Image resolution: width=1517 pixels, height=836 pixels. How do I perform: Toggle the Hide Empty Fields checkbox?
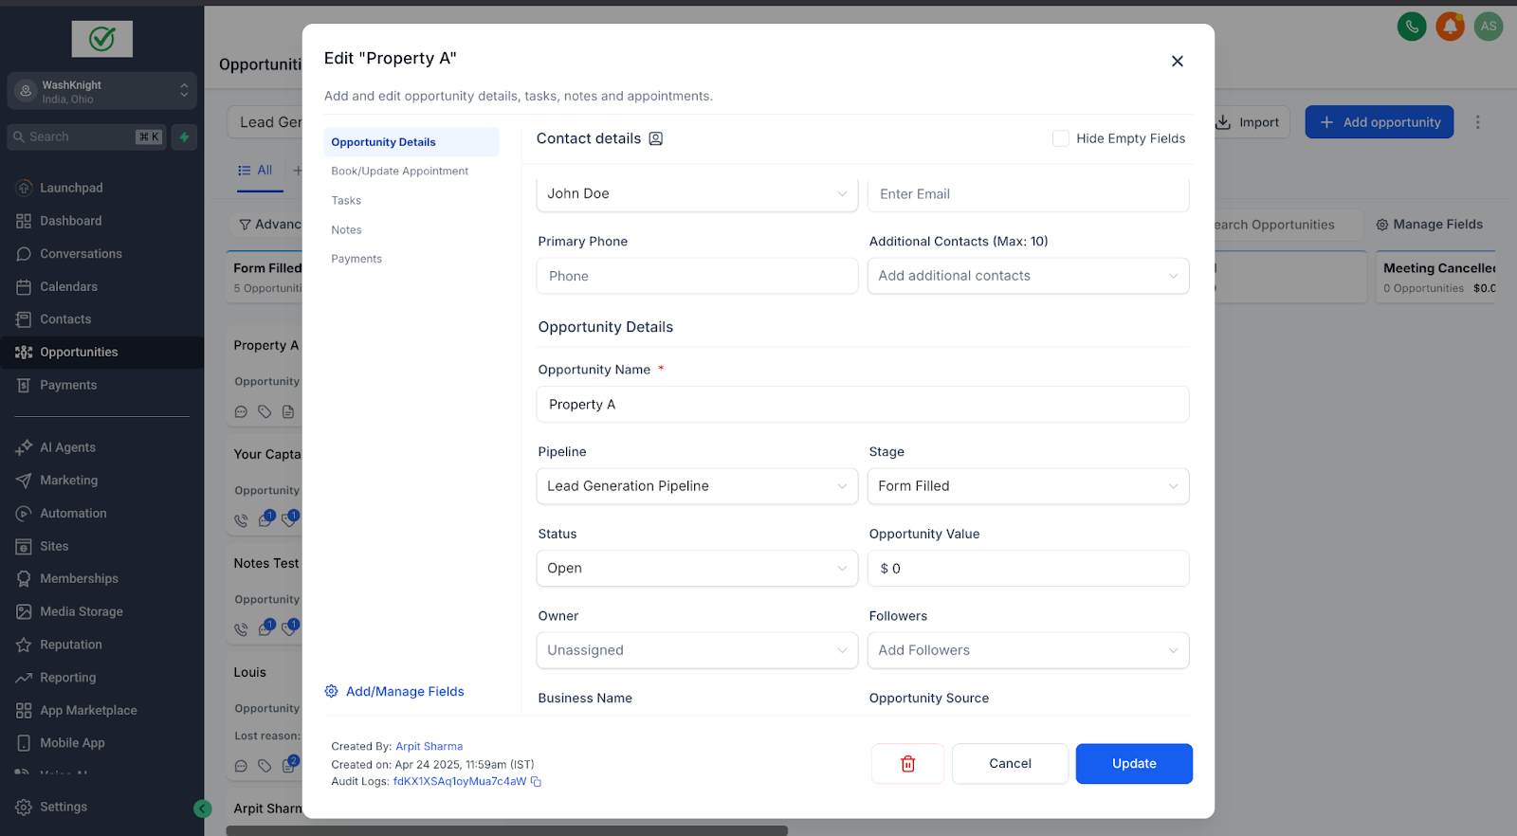(x=1061, y=138)
